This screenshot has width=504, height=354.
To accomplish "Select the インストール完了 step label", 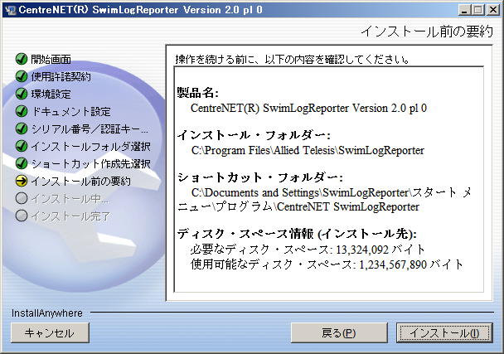I will 71,216.
